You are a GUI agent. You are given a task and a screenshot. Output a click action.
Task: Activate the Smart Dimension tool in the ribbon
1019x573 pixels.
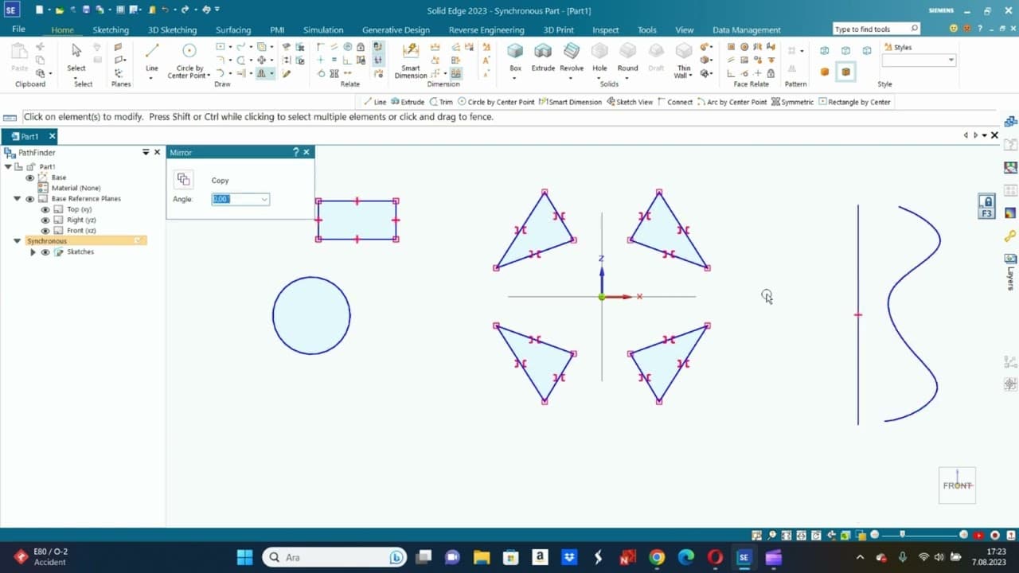pos(411,60)
